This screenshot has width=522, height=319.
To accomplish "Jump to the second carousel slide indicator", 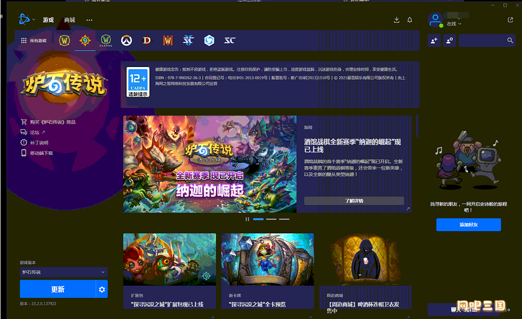I will click(x=271, y=219).
